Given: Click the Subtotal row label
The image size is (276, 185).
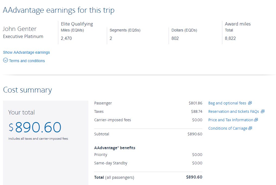Looking at the screenshot, I should click(x=102, y=134).
